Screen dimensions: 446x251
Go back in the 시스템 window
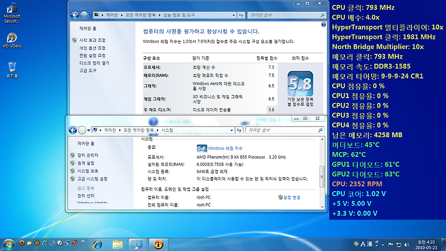point(73,130)
